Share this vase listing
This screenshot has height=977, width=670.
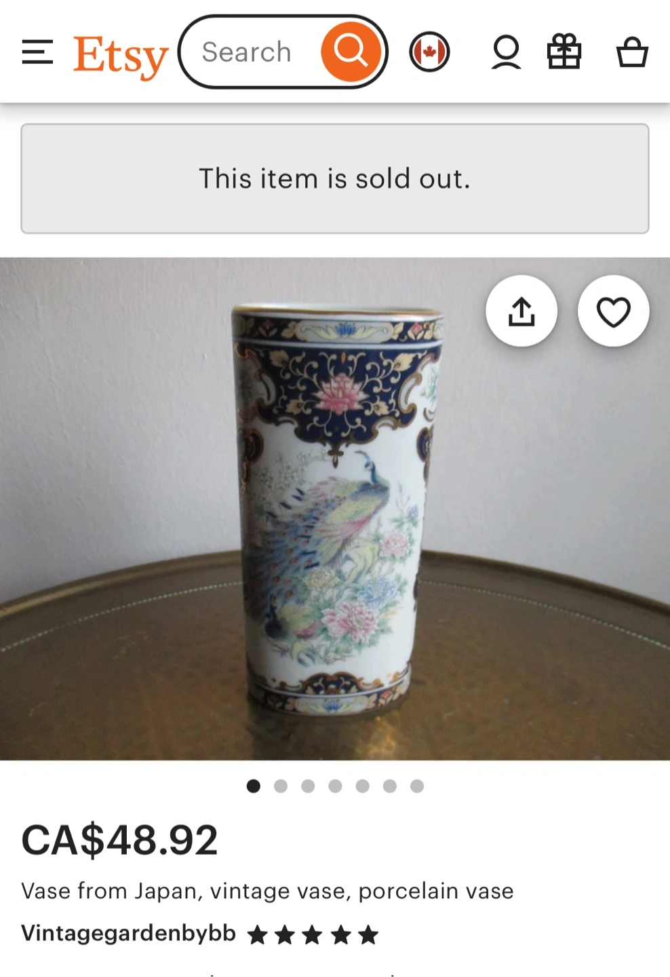tap(521, 311)
